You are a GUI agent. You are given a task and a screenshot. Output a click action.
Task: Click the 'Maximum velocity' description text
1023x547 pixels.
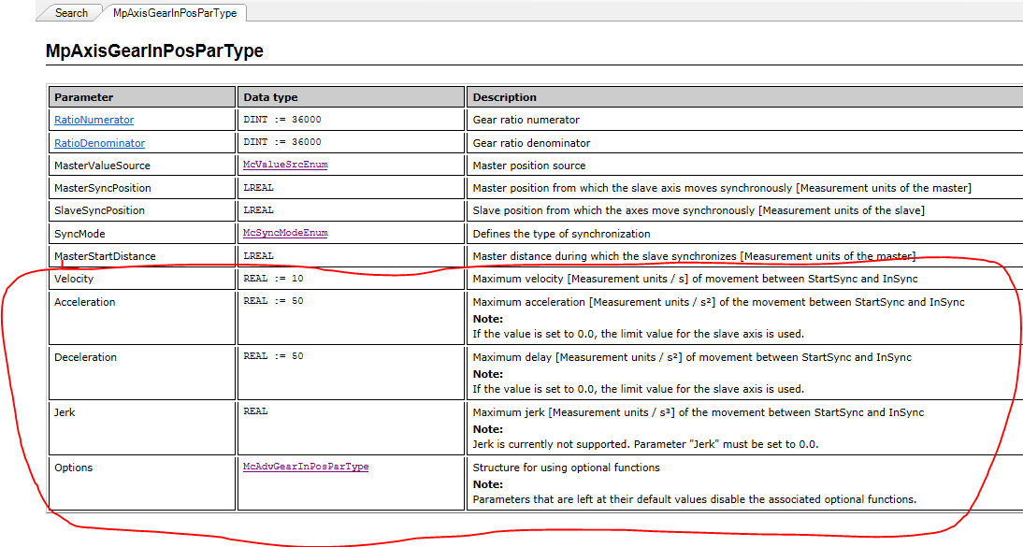pos(695,279)
